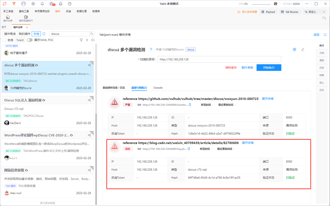Open the notifications bell
330x206 pixels.
tap(42, 4)
